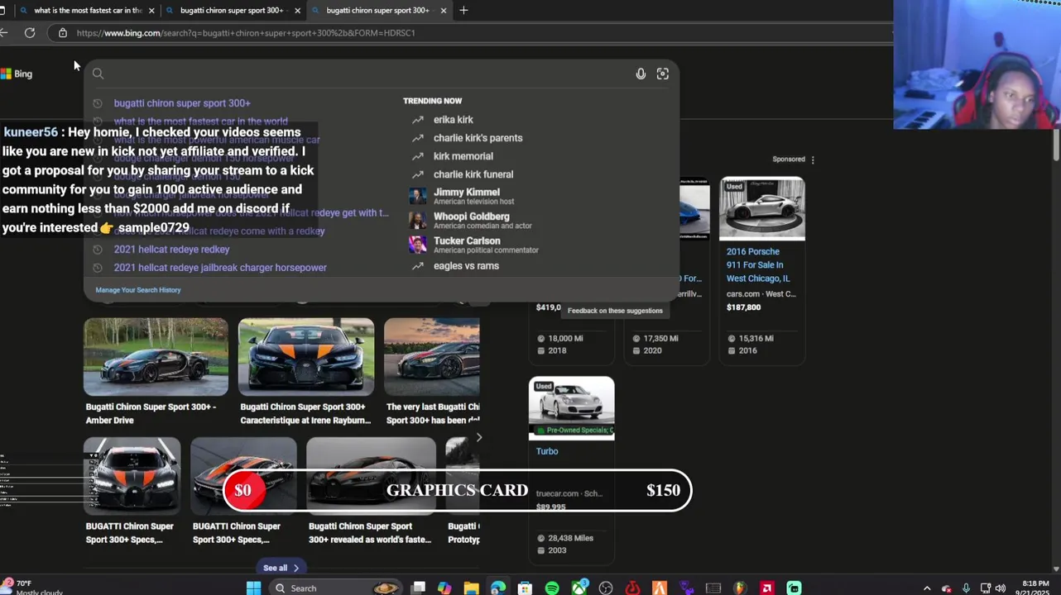Open Sponsored ads options three-dot menu
Image resolution: width=1061 pixels, height=595 pixels.
813,159
